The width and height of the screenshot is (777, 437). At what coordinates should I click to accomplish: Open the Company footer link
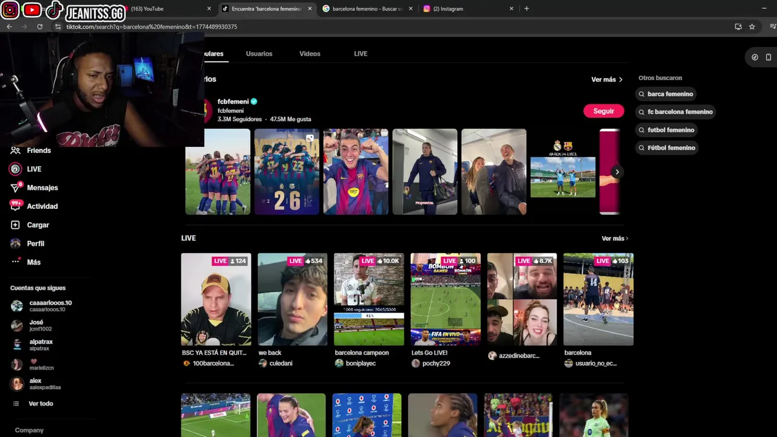click(29, 430)
